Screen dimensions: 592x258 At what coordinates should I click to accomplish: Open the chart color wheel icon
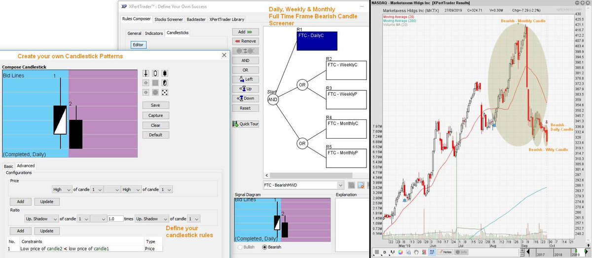[x=400, y=252]
